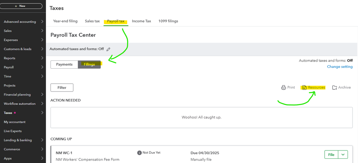
Task: Click the Manually file text
Action: pyautogui.click(x=201, y=159)
